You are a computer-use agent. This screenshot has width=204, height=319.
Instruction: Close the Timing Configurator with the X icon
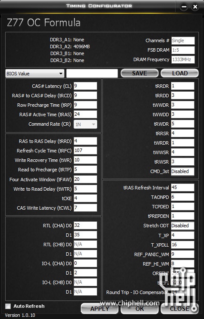pyautogui.click(x=195, y=7)
